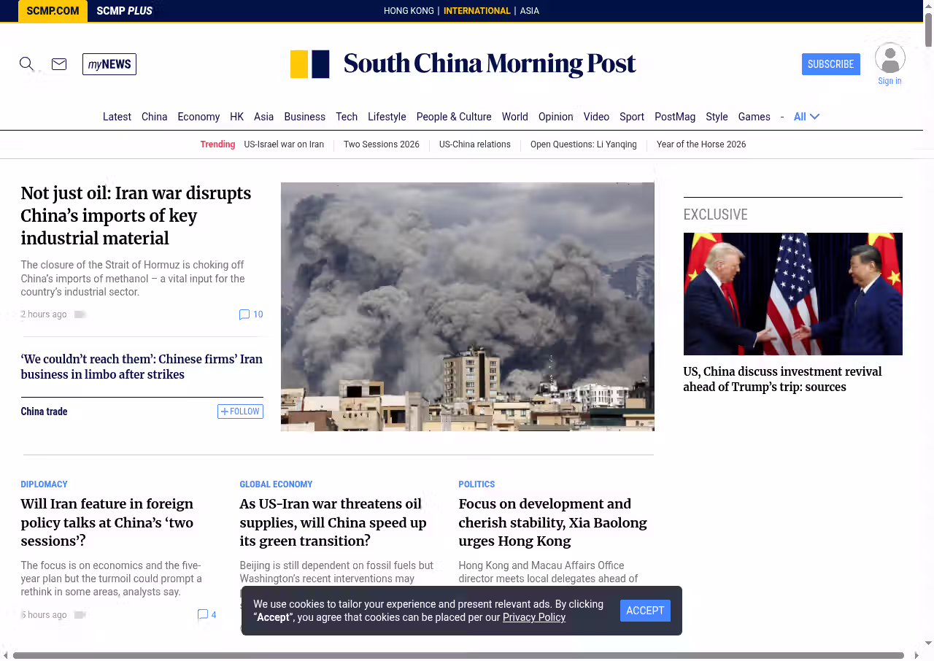
Task: Click the horizontal scrollbar at the bottom
Action: 458,655
